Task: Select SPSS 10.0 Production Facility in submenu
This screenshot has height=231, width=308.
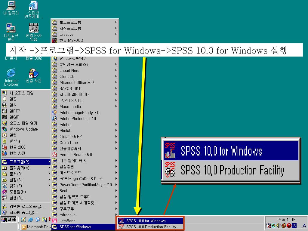Action: [x=150, y=227]
